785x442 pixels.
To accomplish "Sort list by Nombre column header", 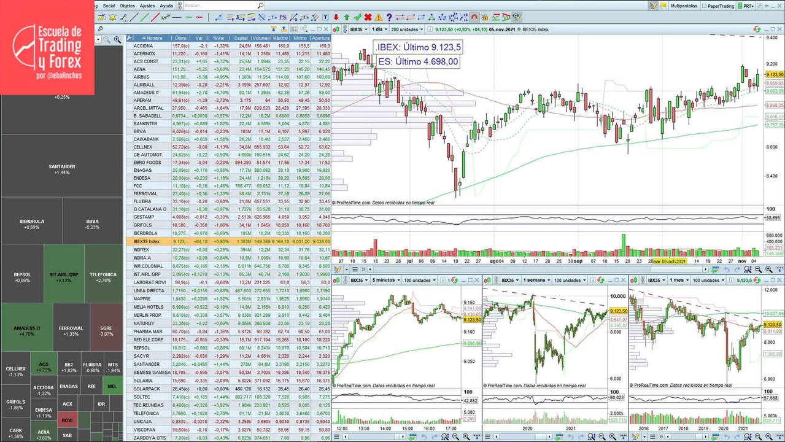I will pos(152,37).
